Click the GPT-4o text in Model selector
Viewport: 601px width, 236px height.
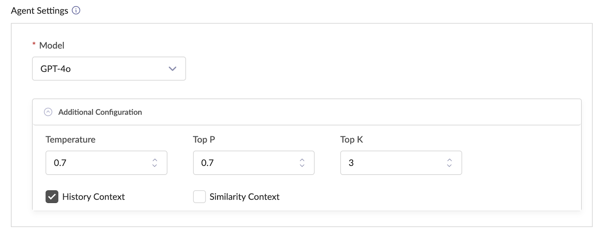pyautogui.click(x=56, y=69)
